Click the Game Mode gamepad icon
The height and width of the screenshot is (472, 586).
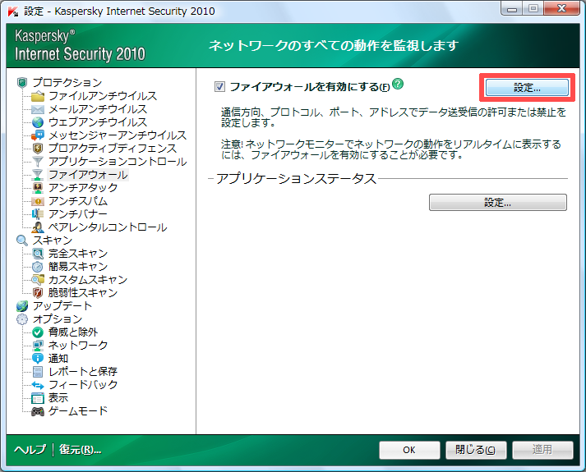(x=38, y=411)
